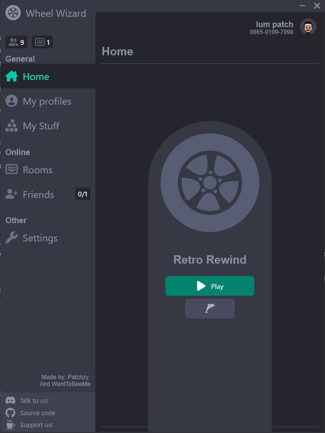Go to the Home page in sidebar
This screenshot has width=325, height=433.
36,77
